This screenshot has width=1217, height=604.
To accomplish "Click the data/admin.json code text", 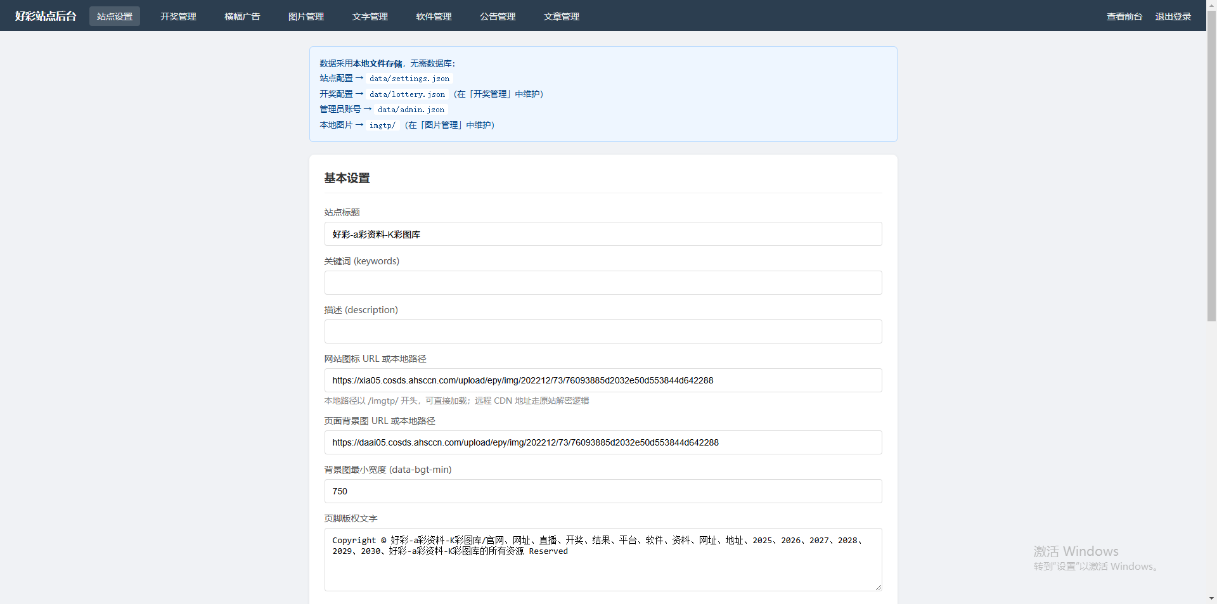I will [x=411, y=110].
